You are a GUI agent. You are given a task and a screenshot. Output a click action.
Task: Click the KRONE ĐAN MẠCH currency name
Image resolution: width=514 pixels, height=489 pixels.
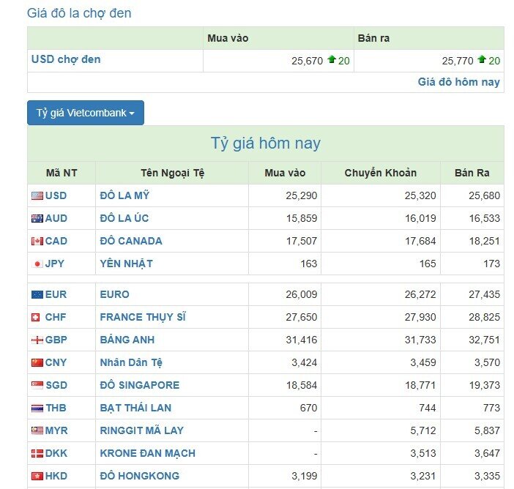(148, 453)
